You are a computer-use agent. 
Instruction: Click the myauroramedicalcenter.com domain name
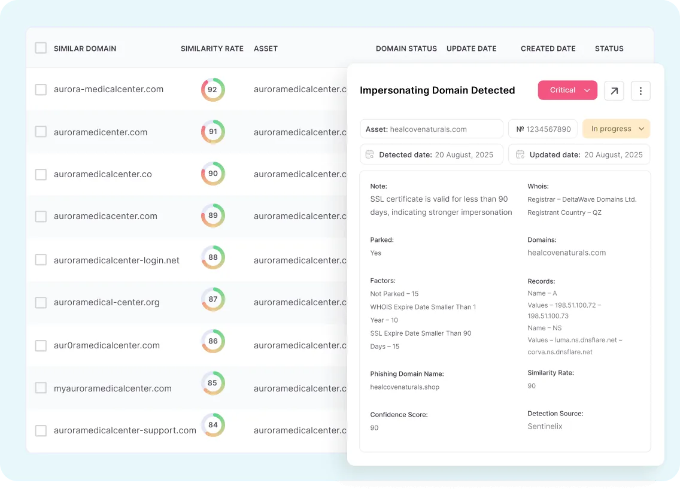pyautogui.click(x=113, y=388)
